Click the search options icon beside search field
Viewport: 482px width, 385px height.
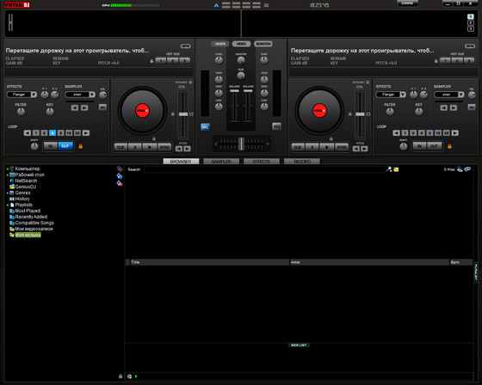pos(389,169)
